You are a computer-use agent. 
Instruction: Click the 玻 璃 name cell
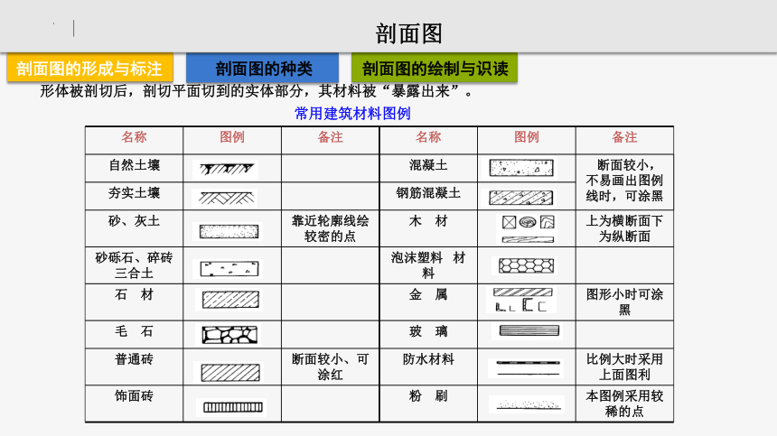[x=428, y=335]
